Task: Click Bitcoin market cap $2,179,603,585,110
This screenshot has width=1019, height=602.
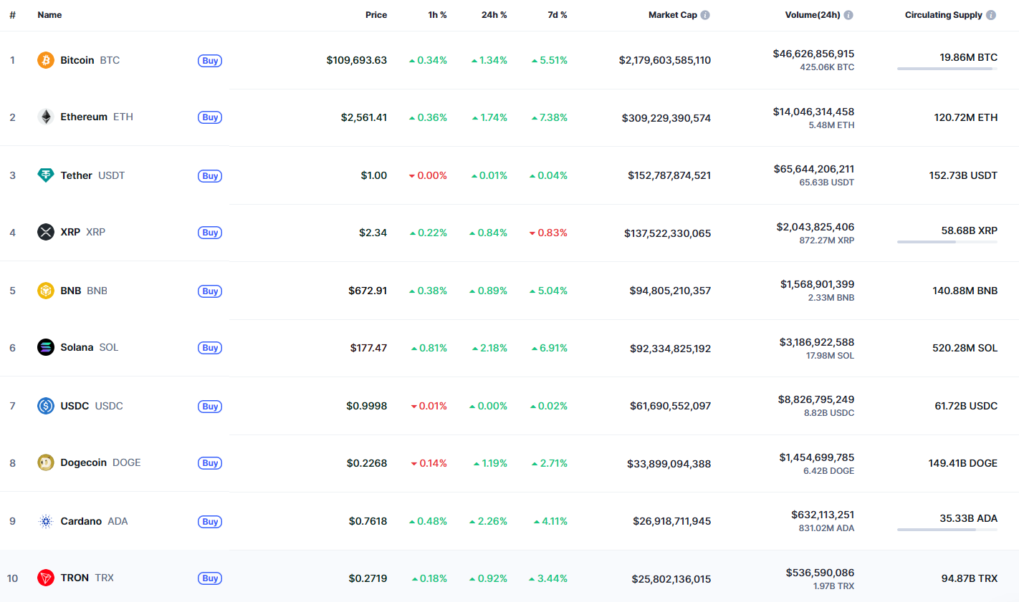Action: [665, 60]
